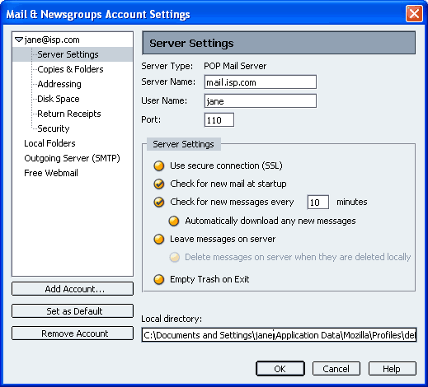Select Security under jane@isp.com
Viewport: 428px width, 387px height.
(54, 128)
